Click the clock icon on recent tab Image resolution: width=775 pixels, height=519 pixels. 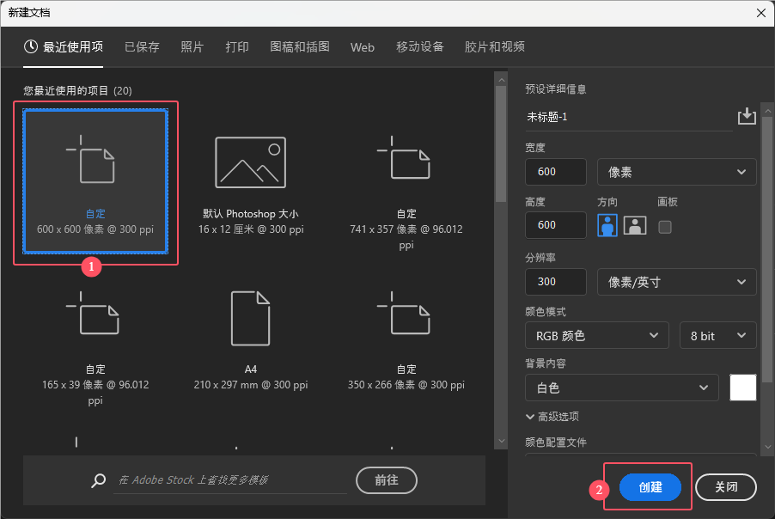(31, 46)
